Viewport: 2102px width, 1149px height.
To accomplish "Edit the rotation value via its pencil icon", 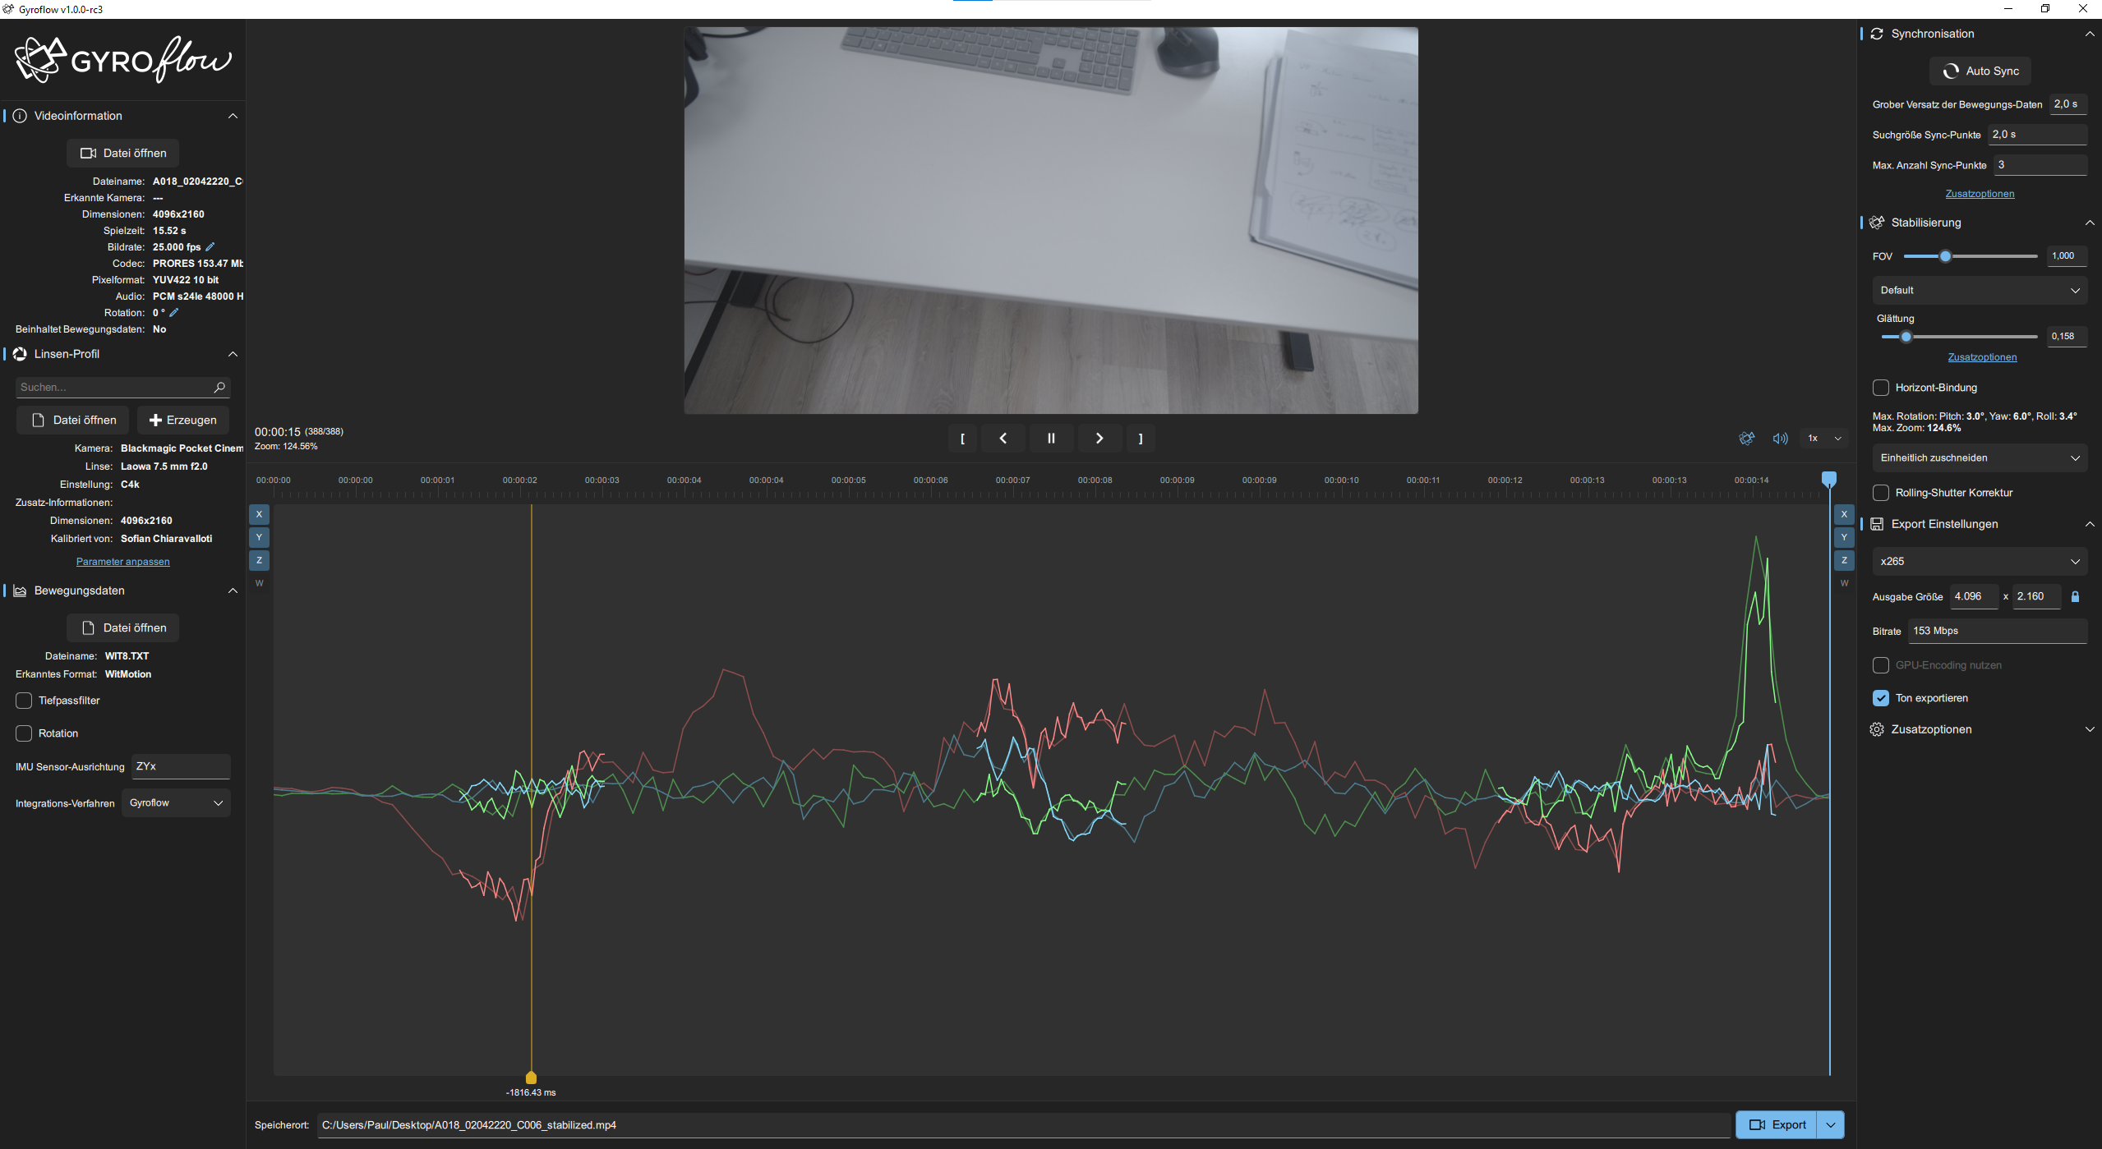I will (x=173, y=312).
